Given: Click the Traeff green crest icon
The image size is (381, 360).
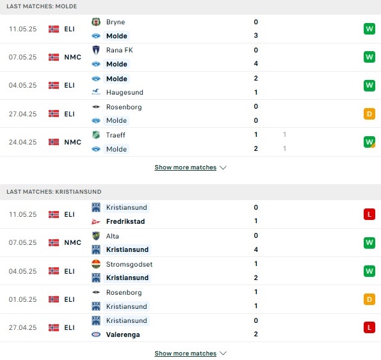Looking at the screenshot, I should (x=96, y=135).
